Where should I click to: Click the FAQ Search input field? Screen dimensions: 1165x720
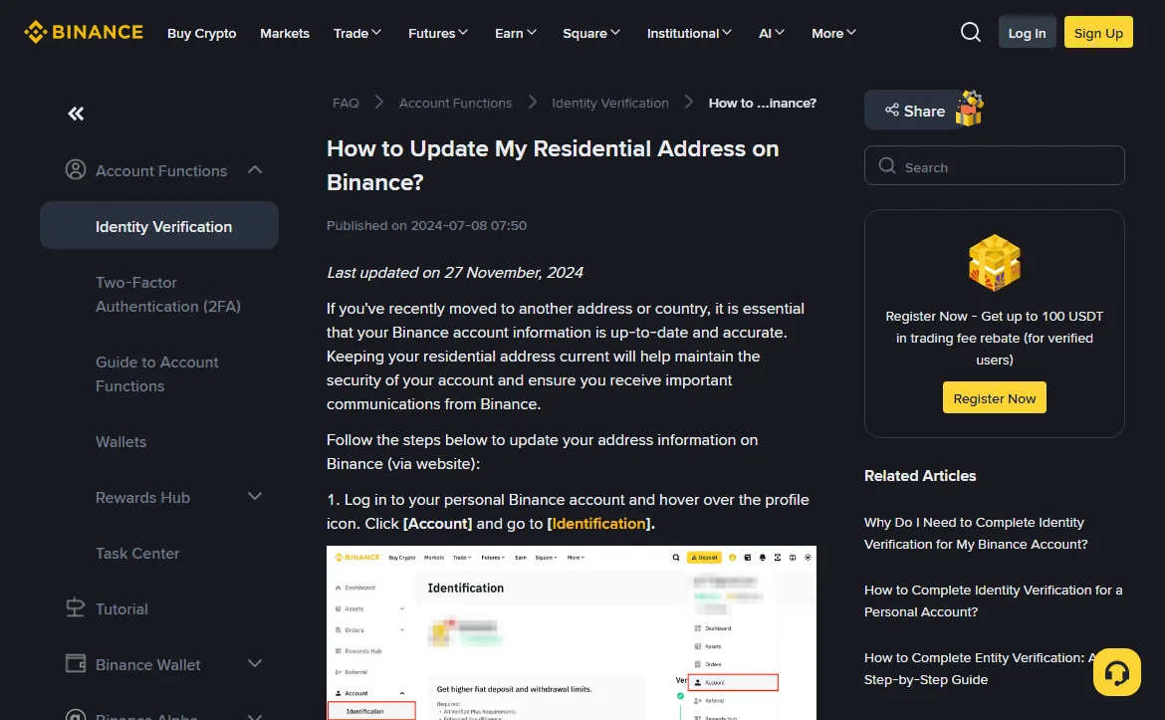tap(994, 165)
